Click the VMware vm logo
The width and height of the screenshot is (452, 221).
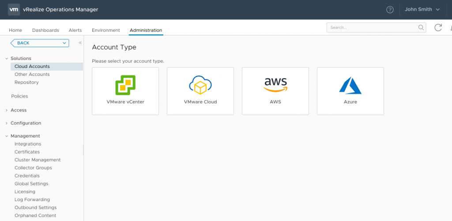(x=14, y=9)
